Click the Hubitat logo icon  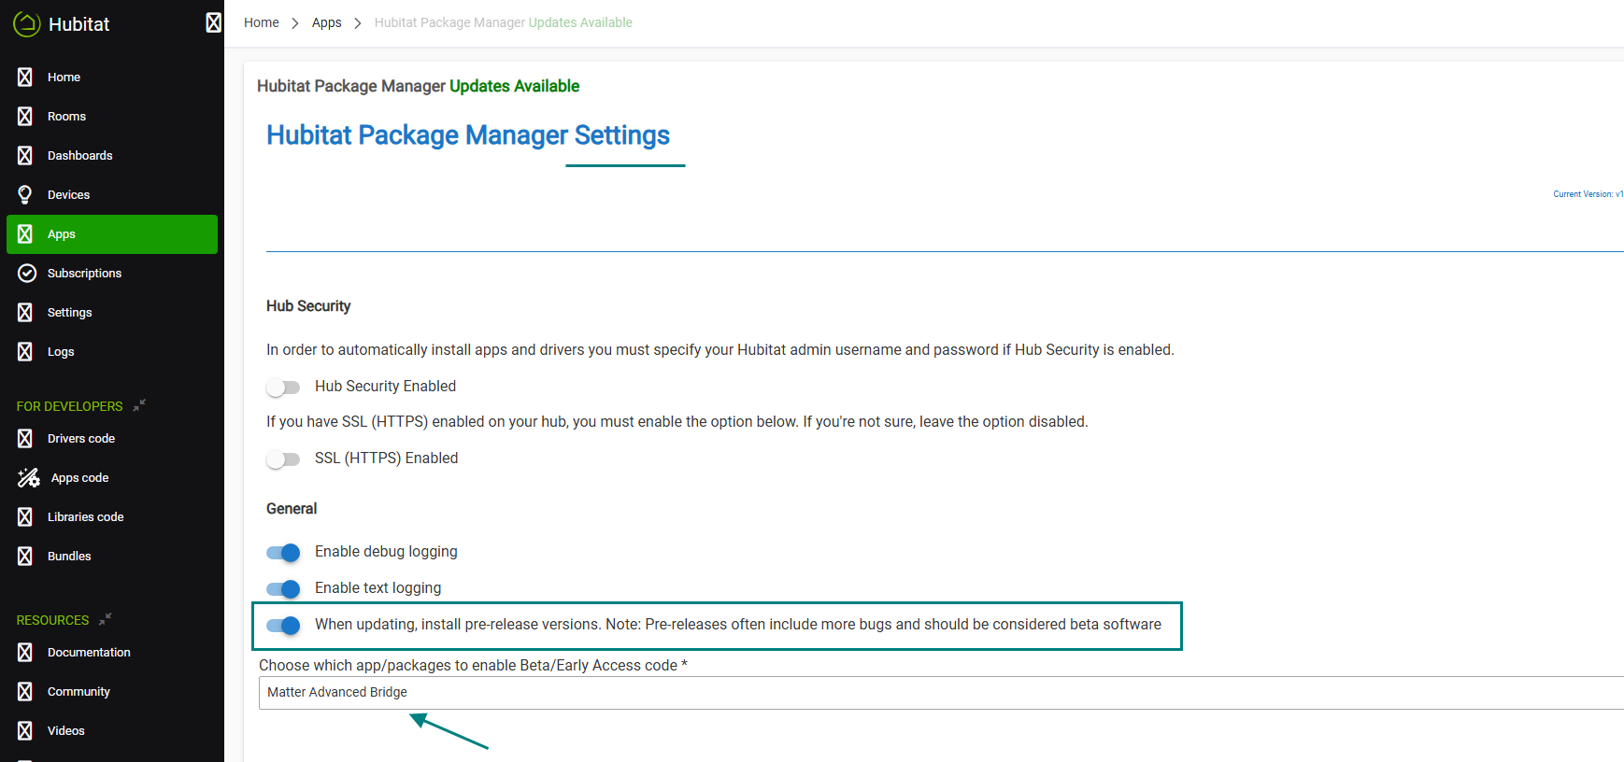(x=26, y=24)
